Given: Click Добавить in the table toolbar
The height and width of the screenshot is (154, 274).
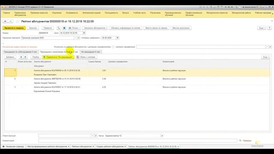Looking at the screenshot, I should coord(10,57).
